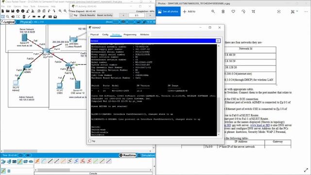Open the Edit menu in Packet Tracer
This screenshot has width=311, height=175.
(9, 6)
